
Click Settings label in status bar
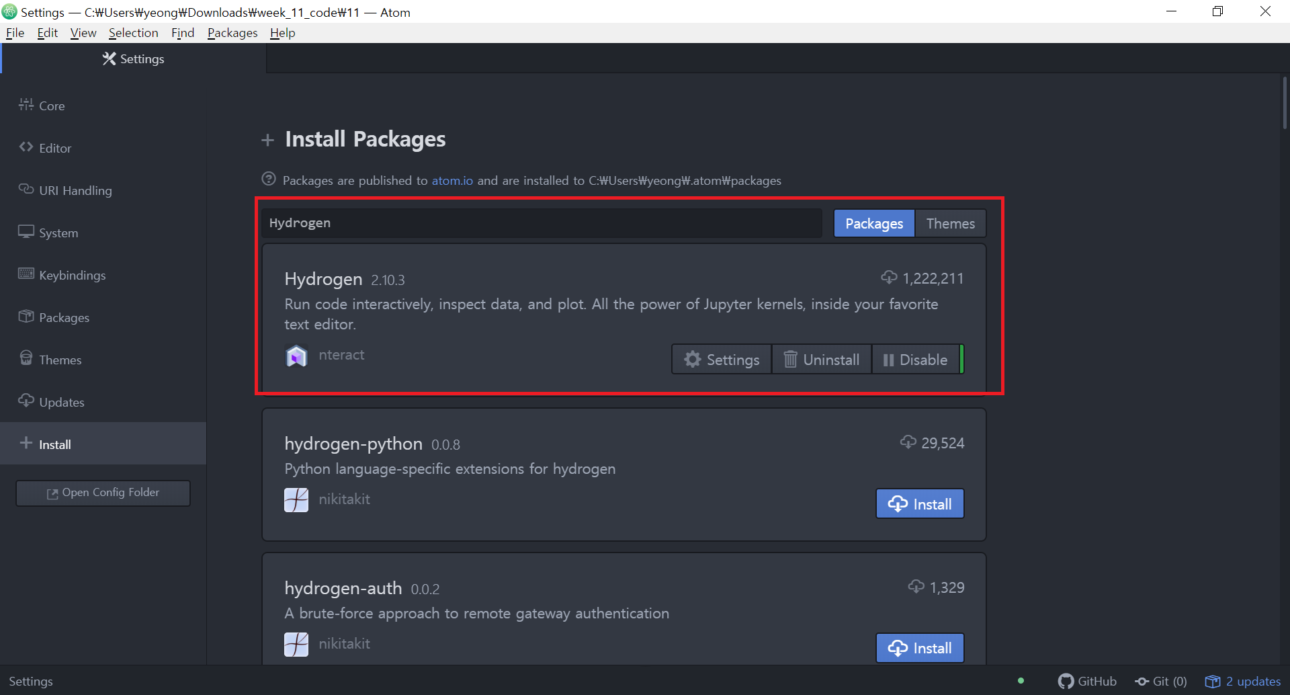click(x=31, y=681)
